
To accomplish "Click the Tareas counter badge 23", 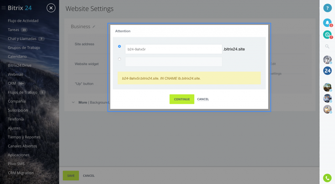I will (x=24, y=30).
